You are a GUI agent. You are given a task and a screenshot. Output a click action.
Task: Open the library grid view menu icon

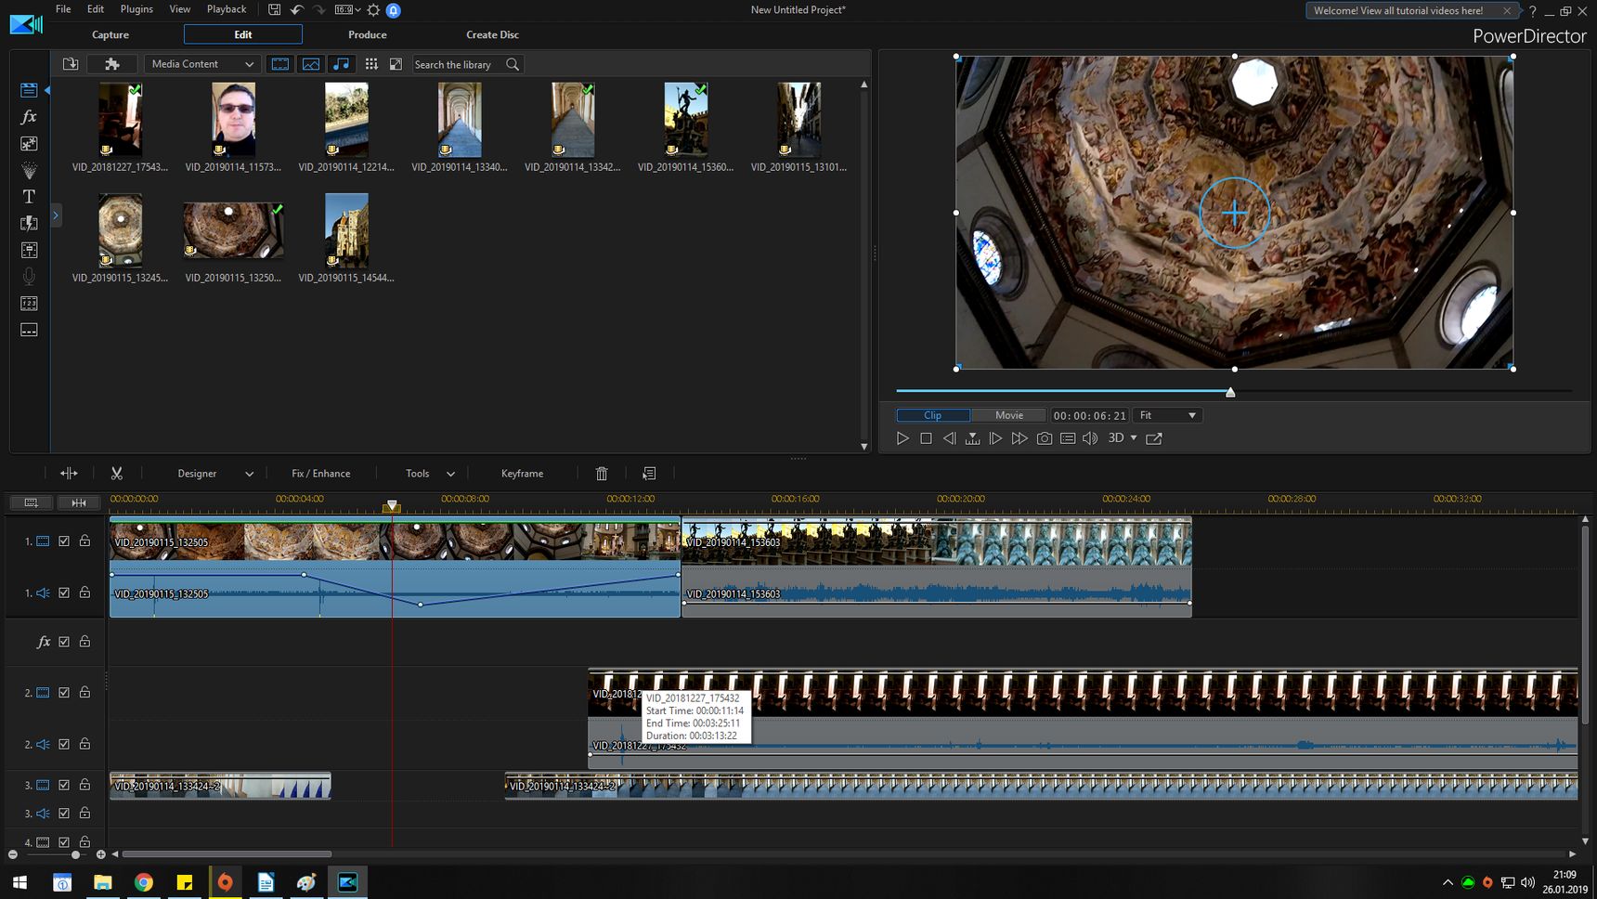[x=371, y=64]
